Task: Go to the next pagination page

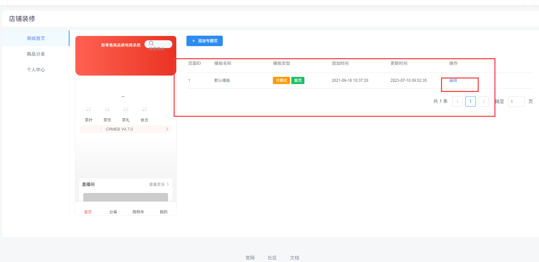Action: [484, 101]
